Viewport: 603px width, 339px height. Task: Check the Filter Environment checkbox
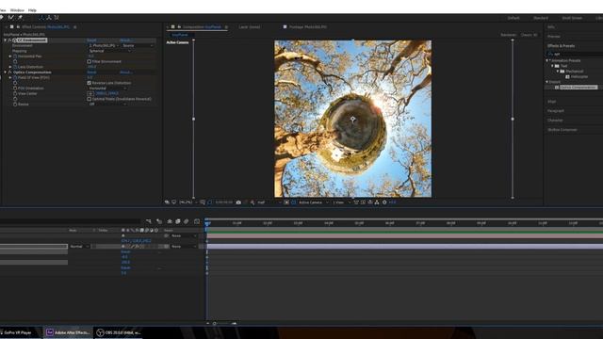point(90,61)
